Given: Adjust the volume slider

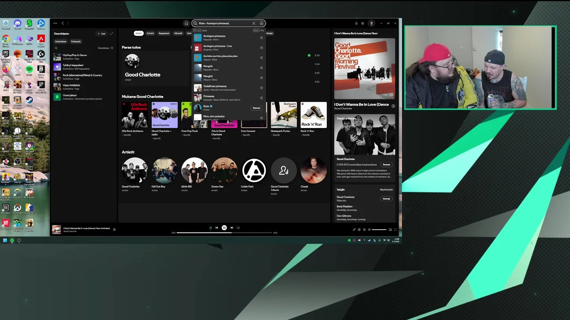Looking at the screenshot, I should tap(379, 230).
